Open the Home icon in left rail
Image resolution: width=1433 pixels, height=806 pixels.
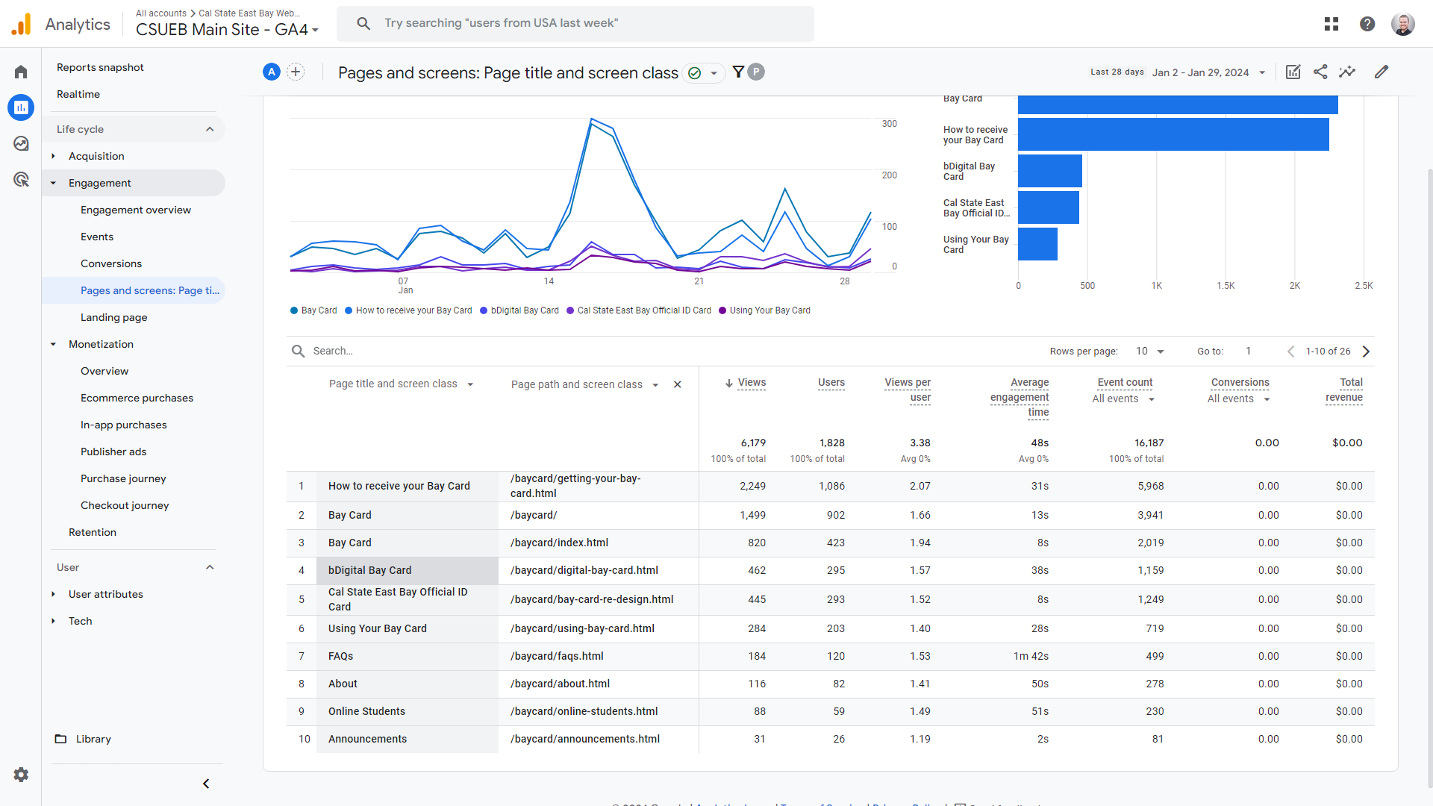point(21,72)
